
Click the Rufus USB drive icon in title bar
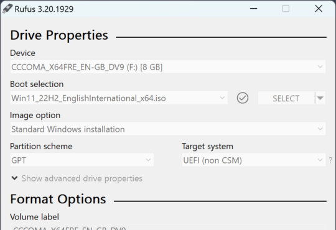click(7, 9)
